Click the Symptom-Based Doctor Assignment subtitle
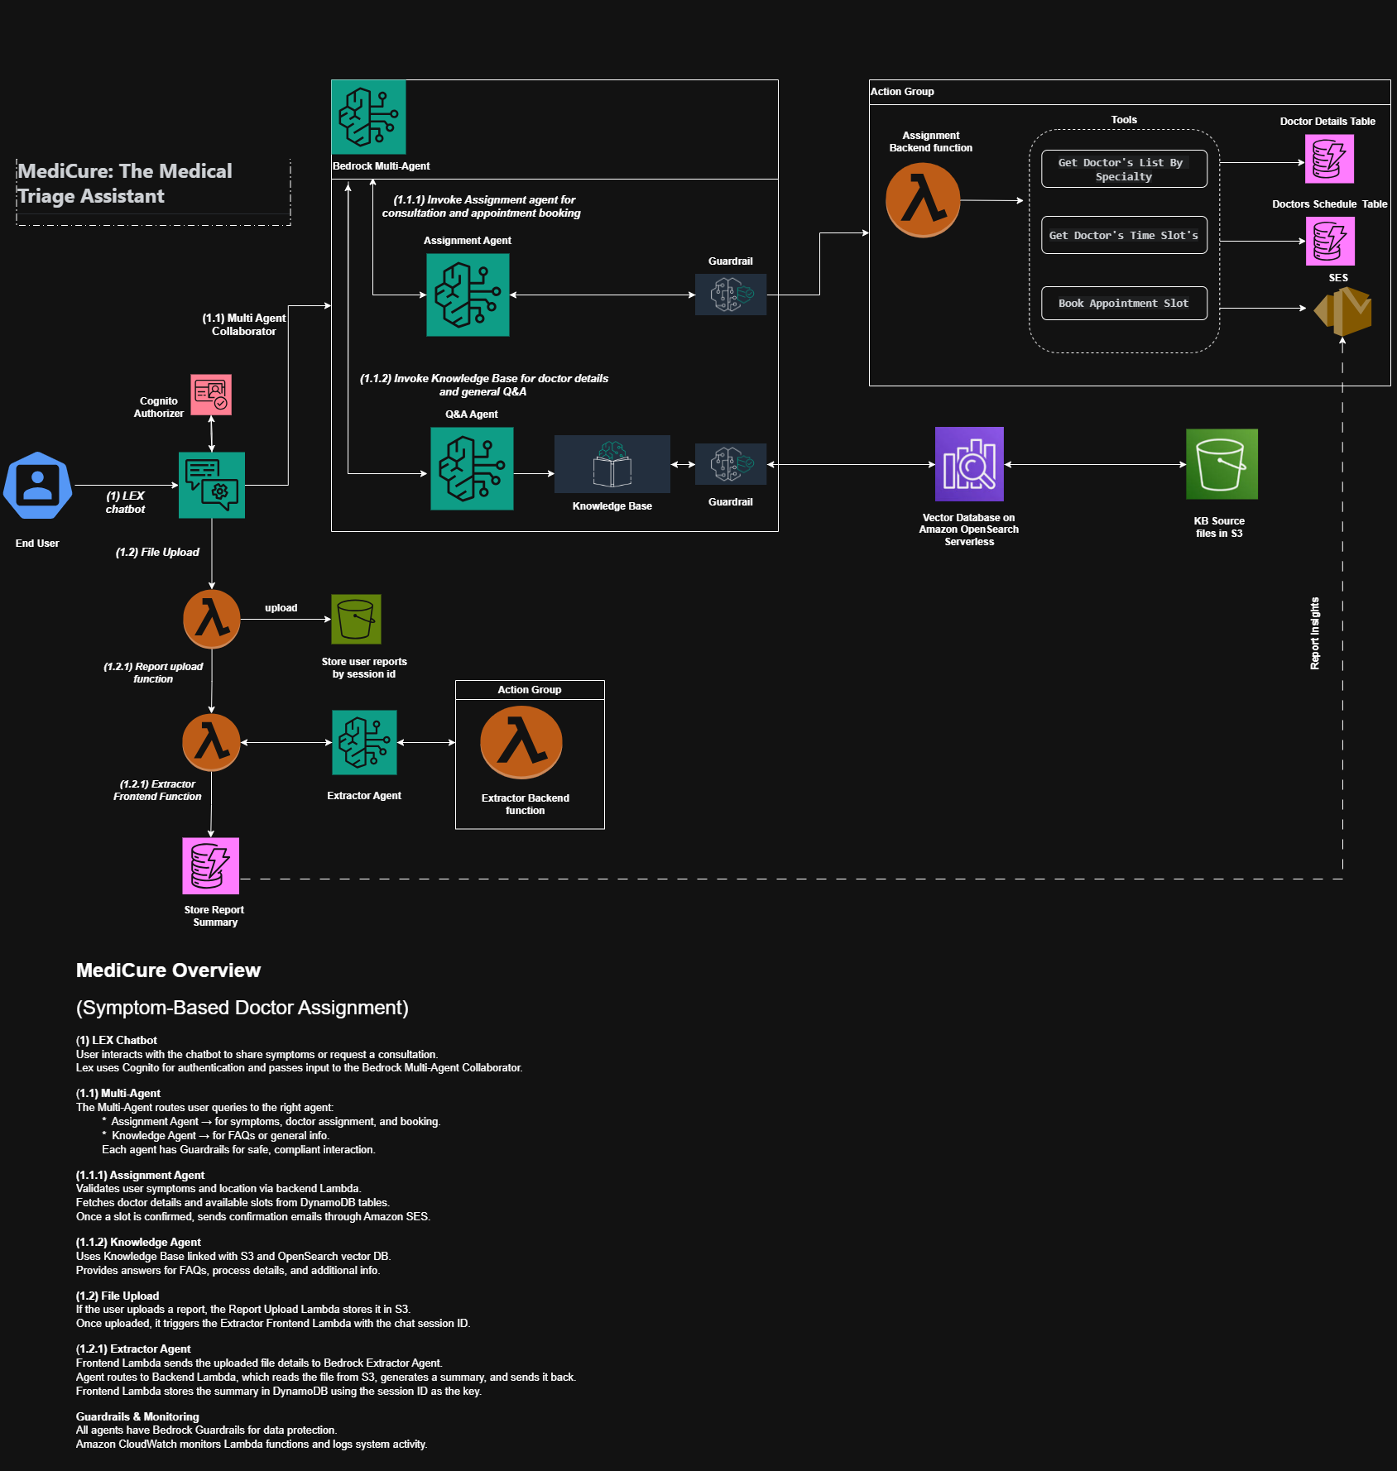 click(x=242, y=1008)
